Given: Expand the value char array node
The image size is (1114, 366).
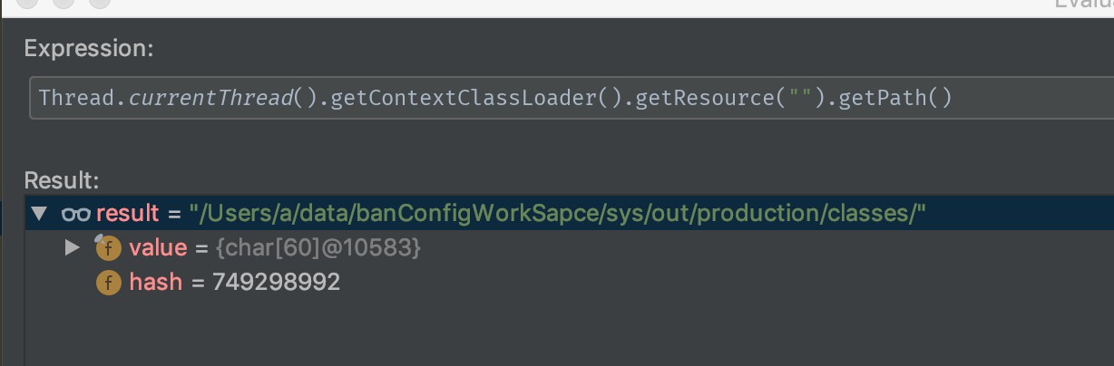Looking at the screenshot, I should tap(73, 247).
